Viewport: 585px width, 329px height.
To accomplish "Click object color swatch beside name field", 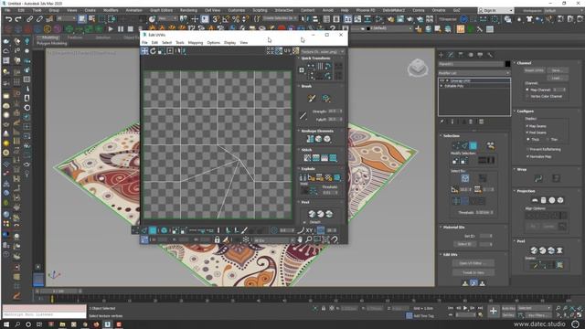I will point(507,64).
